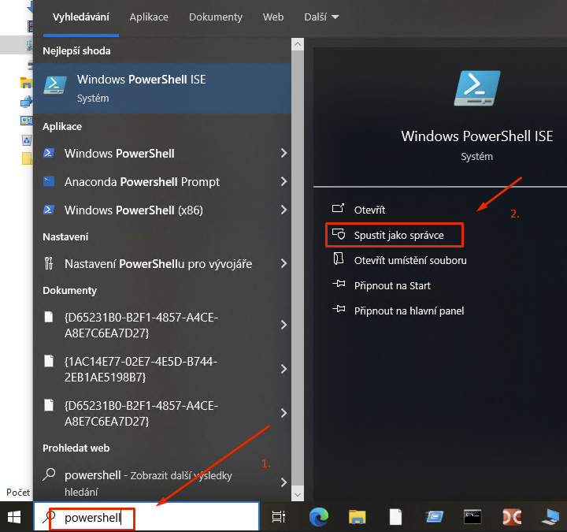567x532 pixels.
Task: Click the results scrollbar up arrow
Action: click(297, 44)
